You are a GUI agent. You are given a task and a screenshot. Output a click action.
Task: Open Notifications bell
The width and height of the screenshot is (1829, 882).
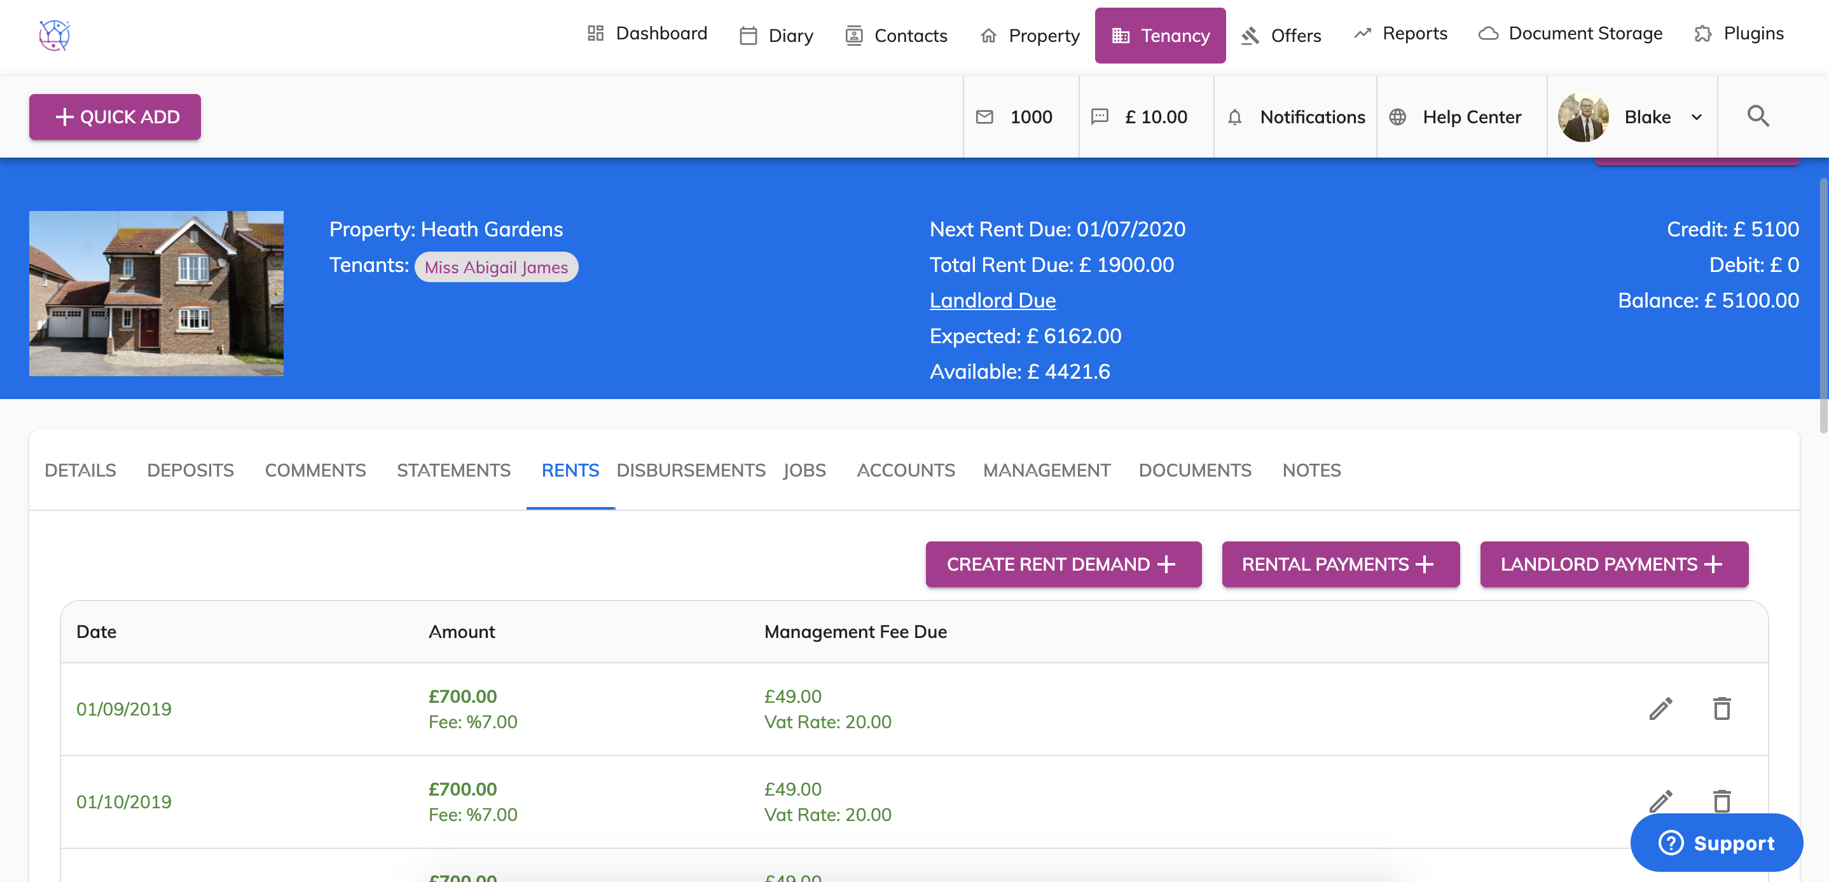click(x=1235, y=117)
